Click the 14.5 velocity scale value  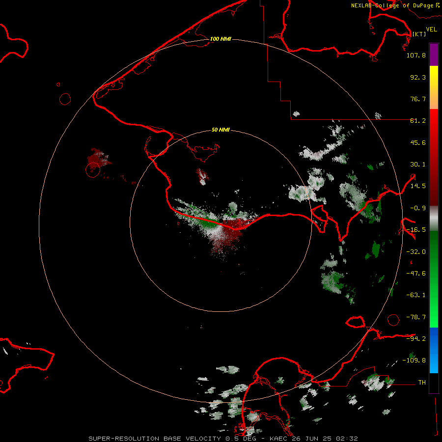418,186
